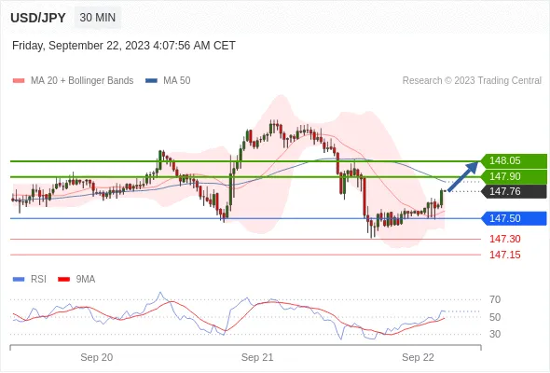550x373 pixels.
Task: Click the red 9MA legend swatch
Action: [x=63, y=280]
